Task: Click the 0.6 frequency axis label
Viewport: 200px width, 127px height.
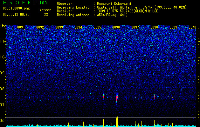Action: [x=3, y=121]
